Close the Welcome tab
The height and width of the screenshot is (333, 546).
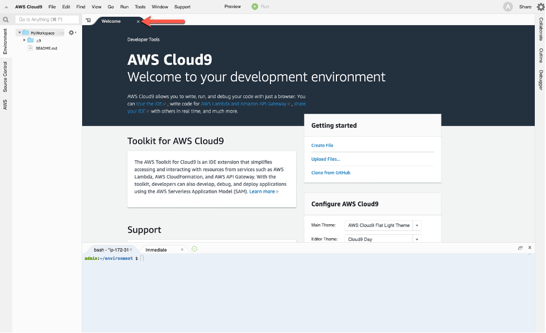(x=138, y=21)
